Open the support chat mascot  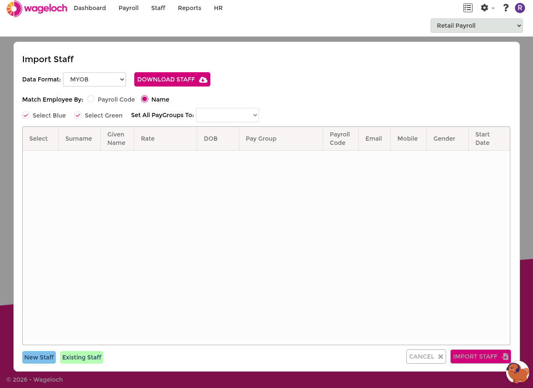pos(517,372)
